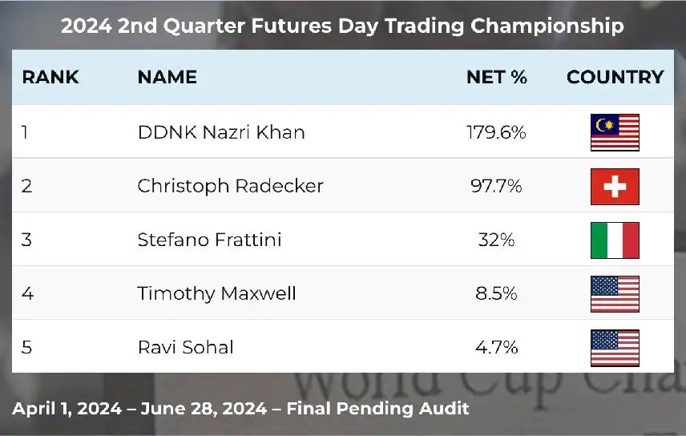Click the Switzerland flag icon
The width and height of the screenshot is (686, 436).
[615, 186]
